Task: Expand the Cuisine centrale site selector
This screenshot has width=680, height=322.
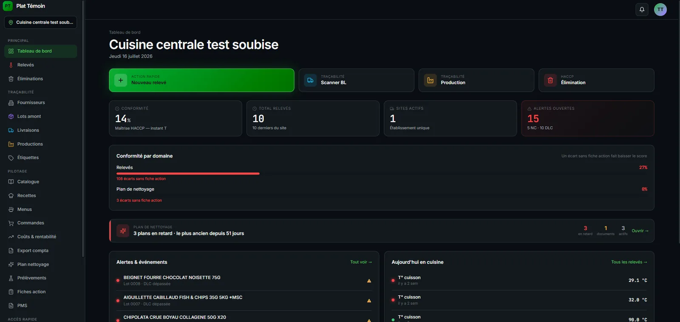Action: click(40, 23)
